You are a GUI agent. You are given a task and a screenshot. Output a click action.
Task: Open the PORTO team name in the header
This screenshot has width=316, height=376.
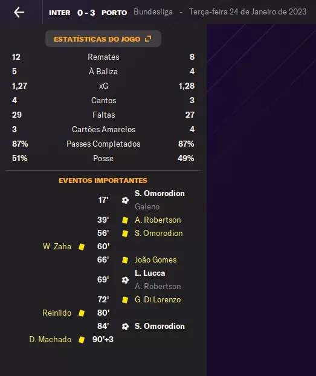tap(114, 13)
